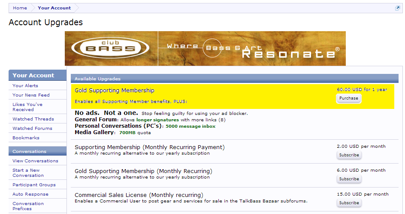405x214 pixels.
Task: Click the Your Account sidebar heading
Action: click(x=37, y=75)
